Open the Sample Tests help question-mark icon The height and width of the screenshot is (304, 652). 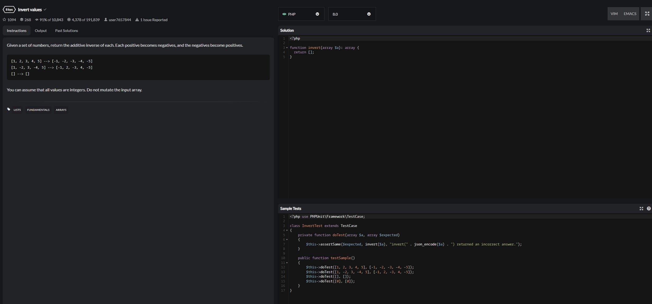click(649, 208)
